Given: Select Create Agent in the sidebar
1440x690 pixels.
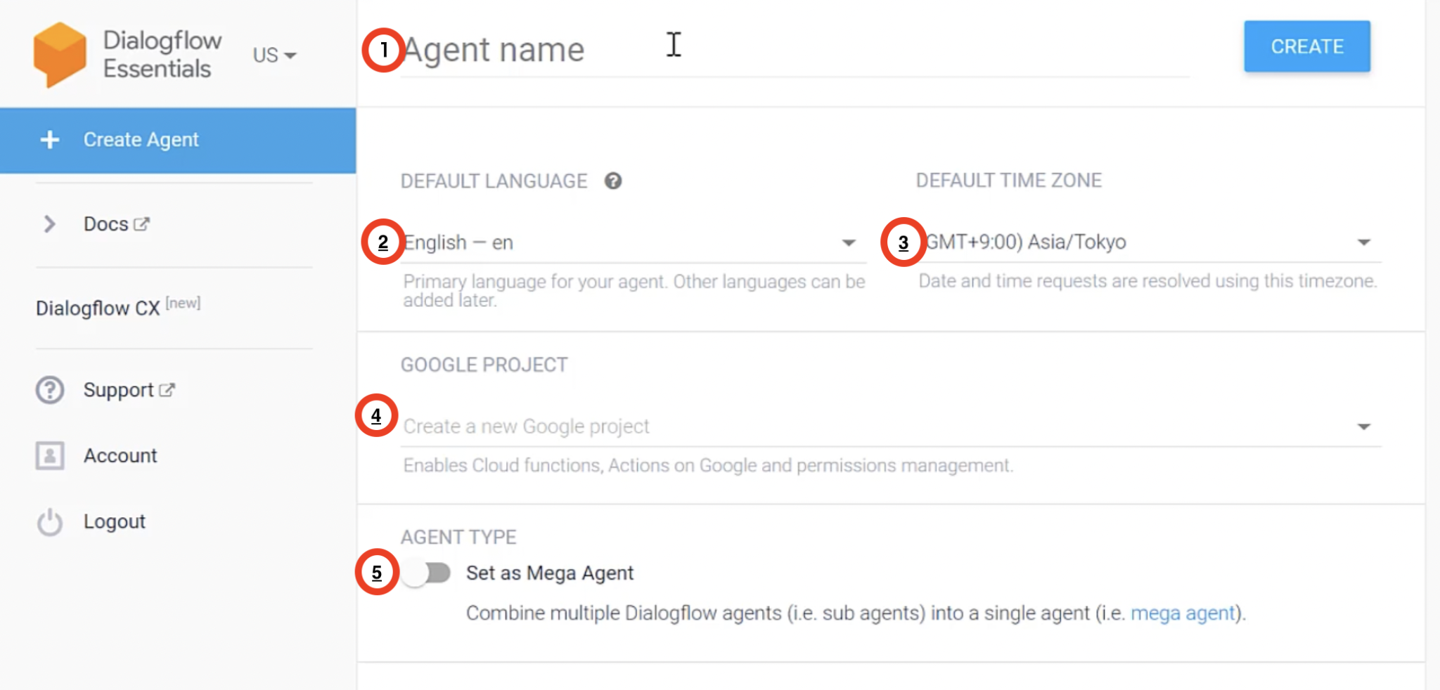Looking at the screenshot, I should [141, 140].
